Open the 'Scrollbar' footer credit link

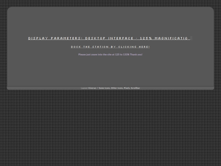[x=135, y=88]
